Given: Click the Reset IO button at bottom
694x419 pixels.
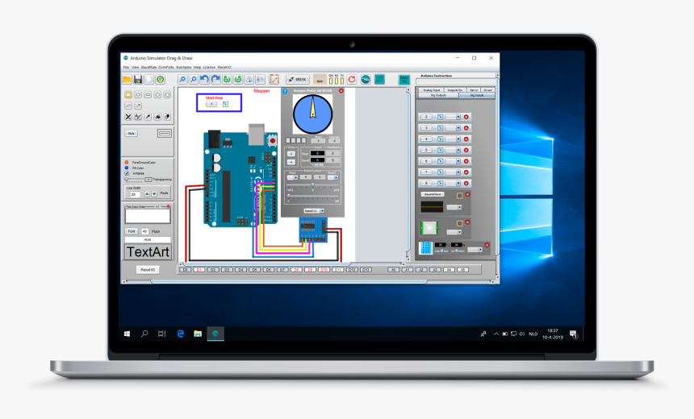Looking at the screenshot, I should [x=148, y=270].
